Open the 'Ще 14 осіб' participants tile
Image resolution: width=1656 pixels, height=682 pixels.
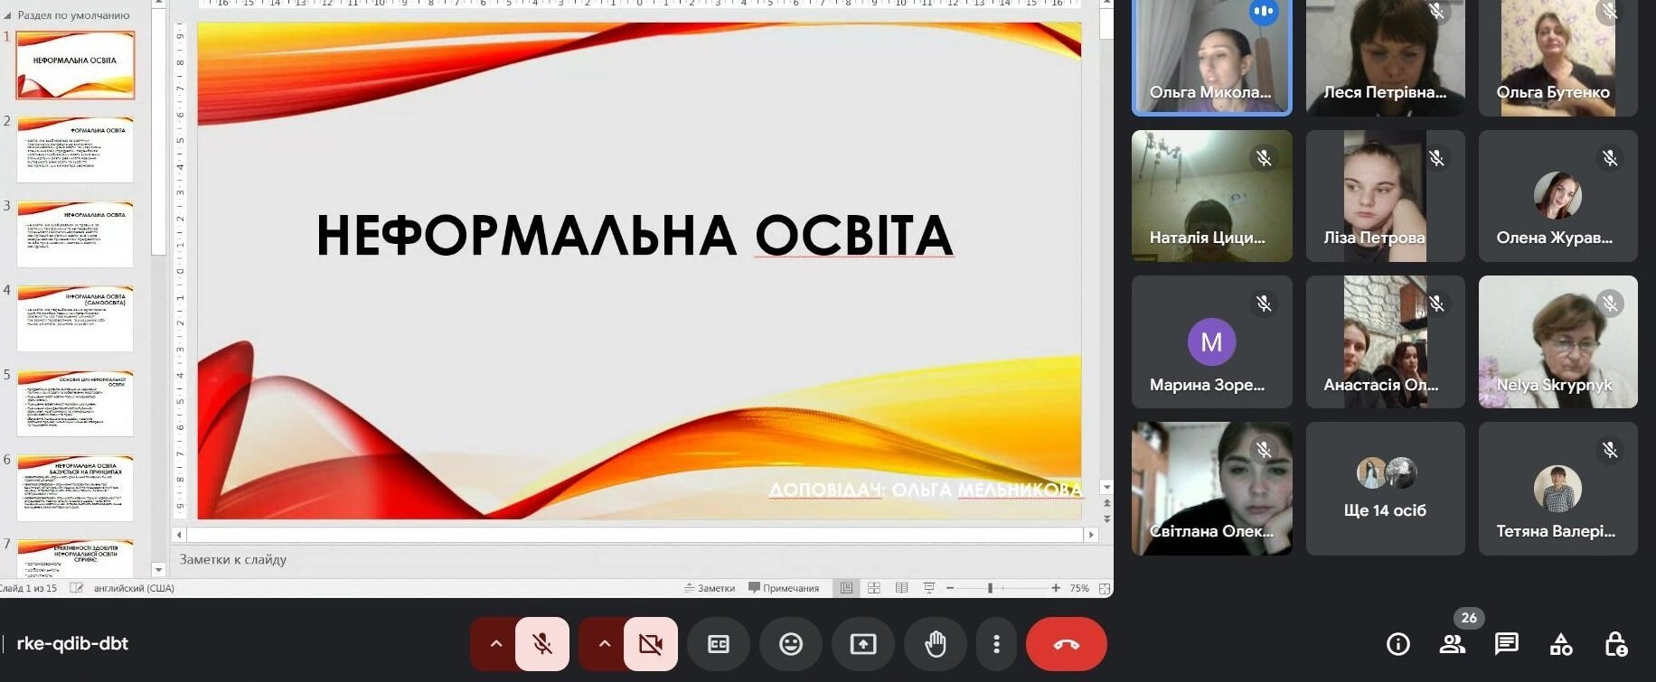[x=1385, y=489]
